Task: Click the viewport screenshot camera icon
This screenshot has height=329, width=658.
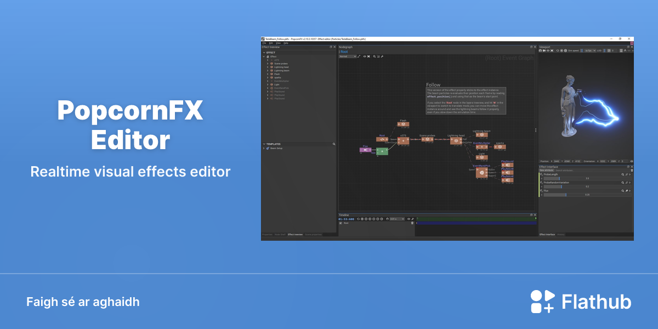Action: pos(540,50)
